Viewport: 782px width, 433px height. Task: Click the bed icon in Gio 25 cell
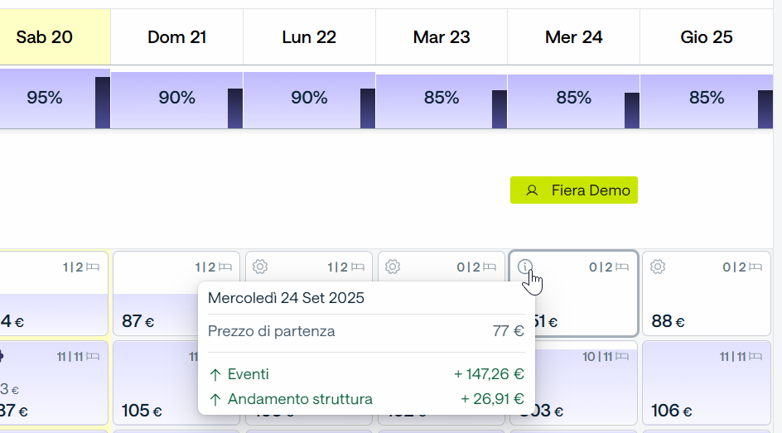755,267
